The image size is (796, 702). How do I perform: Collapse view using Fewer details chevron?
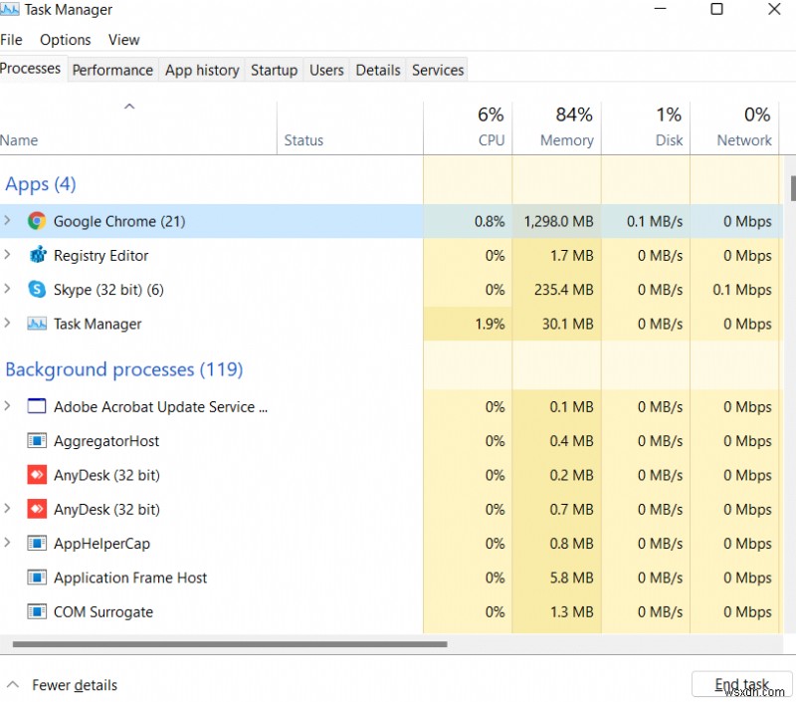tap(13, 685)
